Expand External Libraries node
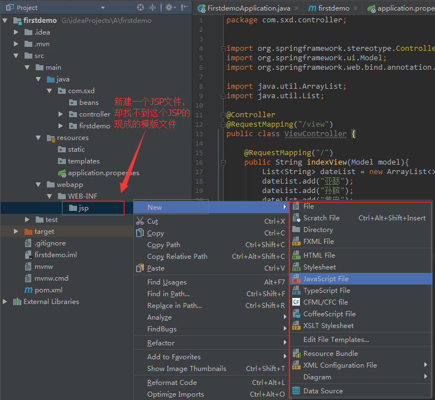Viewport: 435px width, 400px height. click(4, 301)
